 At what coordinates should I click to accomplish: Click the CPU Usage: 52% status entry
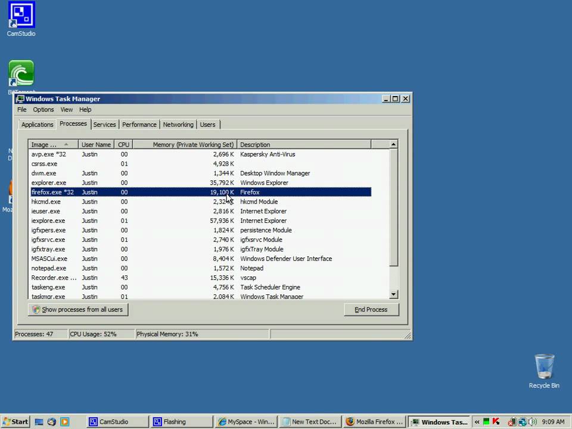(101, 334)
